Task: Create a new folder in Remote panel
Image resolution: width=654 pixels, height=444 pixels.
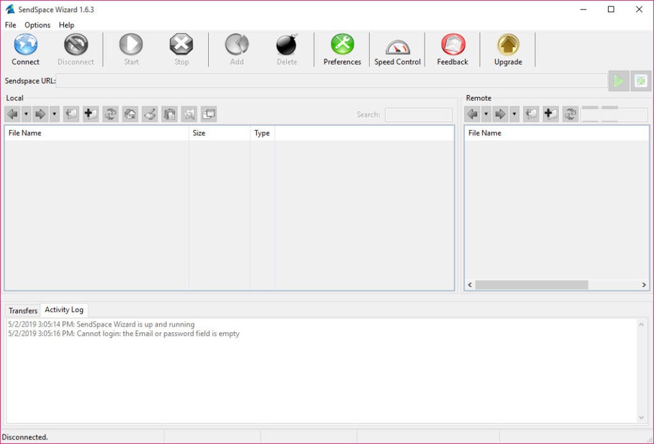Action: point(551,114)
